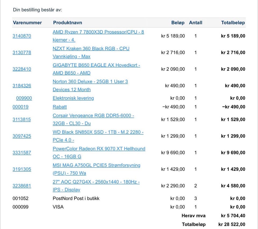
Task: Select the grand total kr 28 522,00
Action: pos(232,224)
